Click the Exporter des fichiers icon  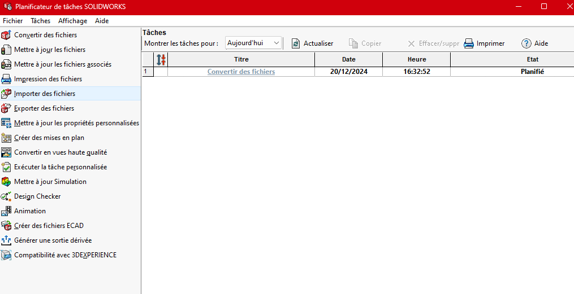[6, 108]
